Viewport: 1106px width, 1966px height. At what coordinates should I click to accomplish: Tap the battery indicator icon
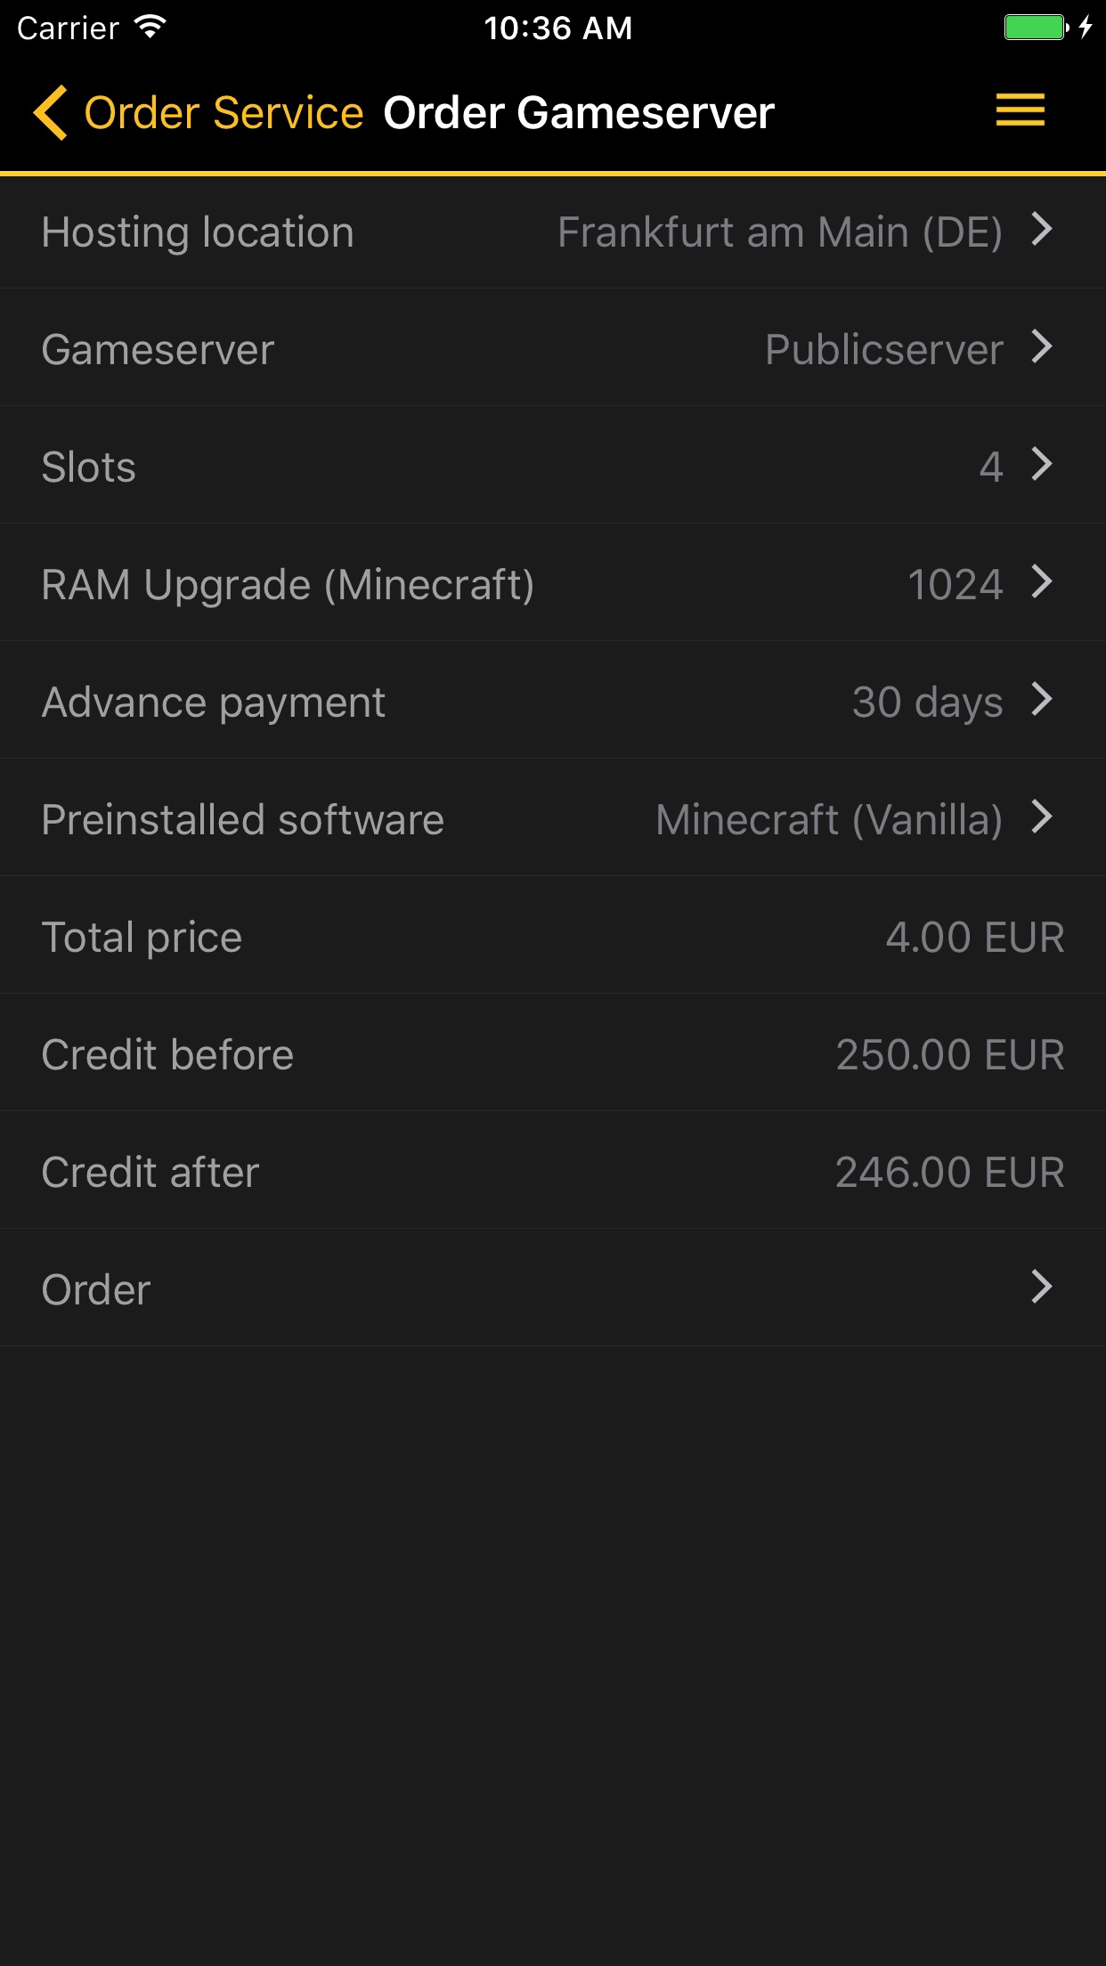pyautogui.click(x=1036, y=27)
